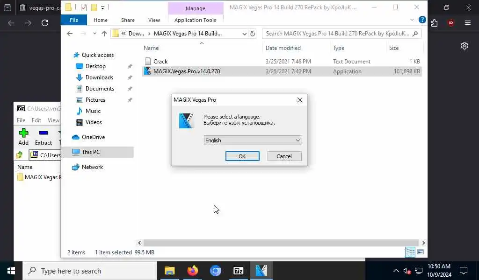Image resolution: width=479 pixels, height=280 pixels.
Task: Click the uBlock Origin extension icon
Action: 451,23
